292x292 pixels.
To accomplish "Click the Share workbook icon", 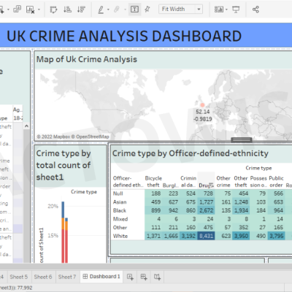I will point(255,9).
